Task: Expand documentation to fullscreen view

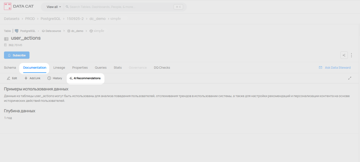Action: pos(350,78)
